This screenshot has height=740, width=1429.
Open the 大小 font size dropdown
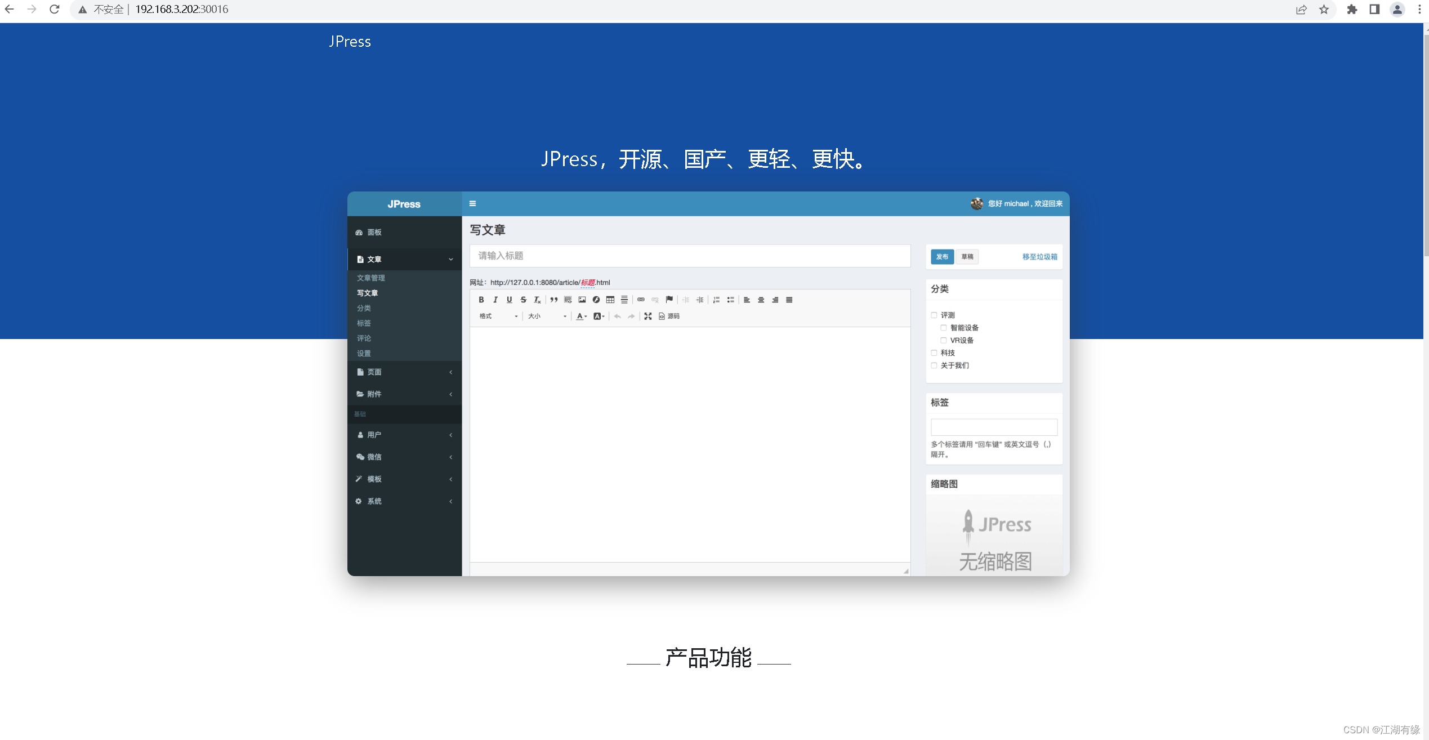point(547,316)
